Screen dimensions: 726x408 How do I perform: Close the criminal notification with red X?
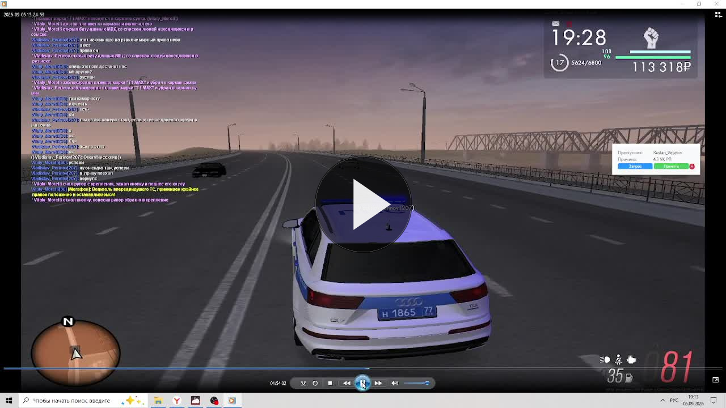tap(692, 167)
